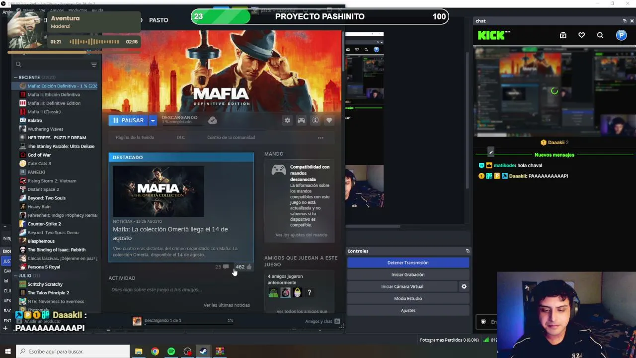Open controller settings icon beside the gear
Screen dimensions: 636x358
point(301,120)
